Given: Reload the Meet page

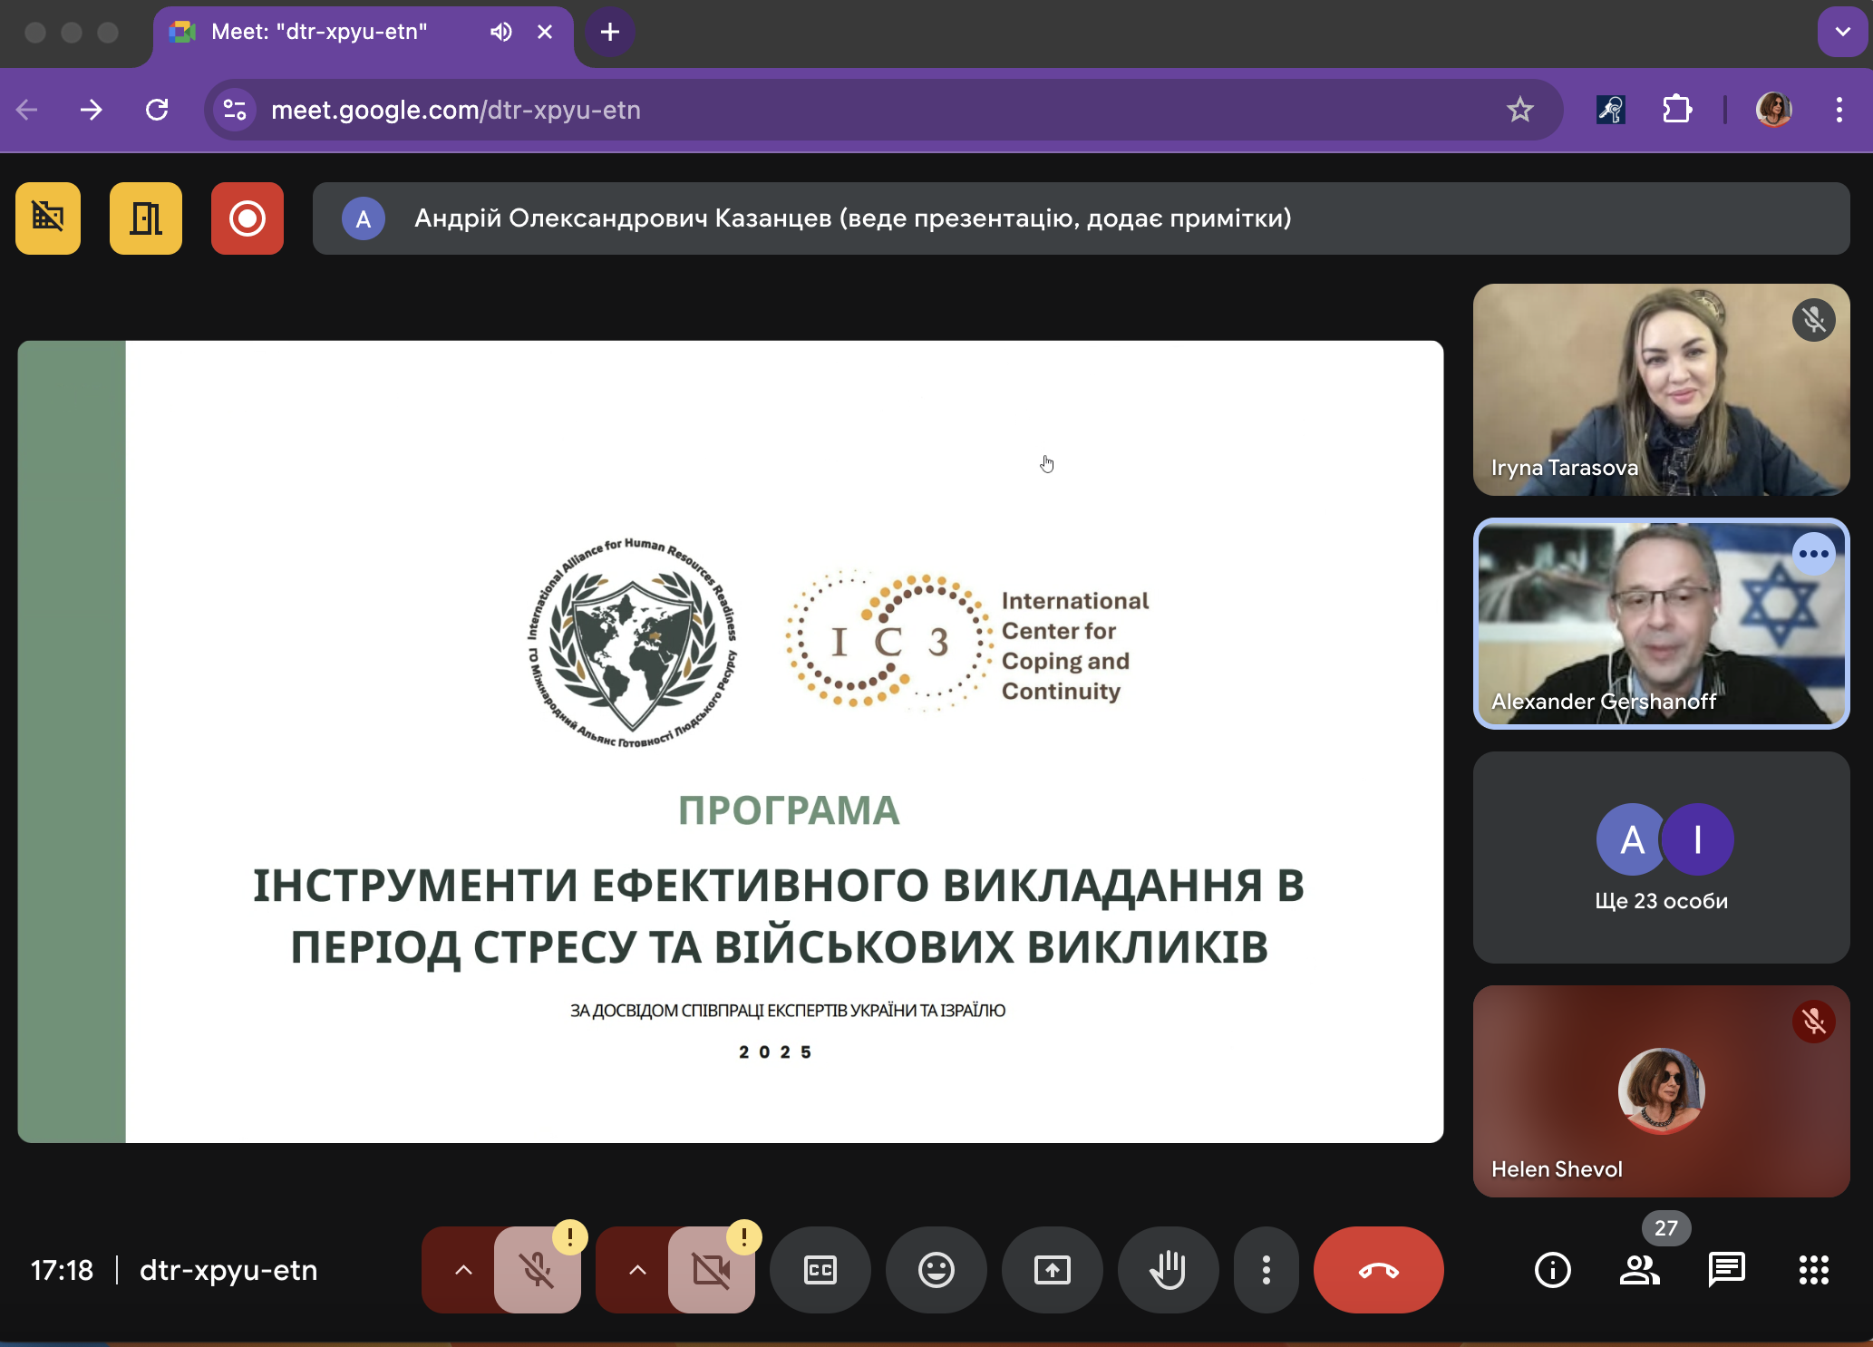Looking at the screenshot, I should click(157, 110).
